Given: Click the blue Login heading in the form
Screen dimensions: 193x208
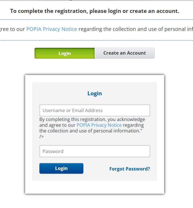Looking at the screenshot, I should tap(95, 94).
